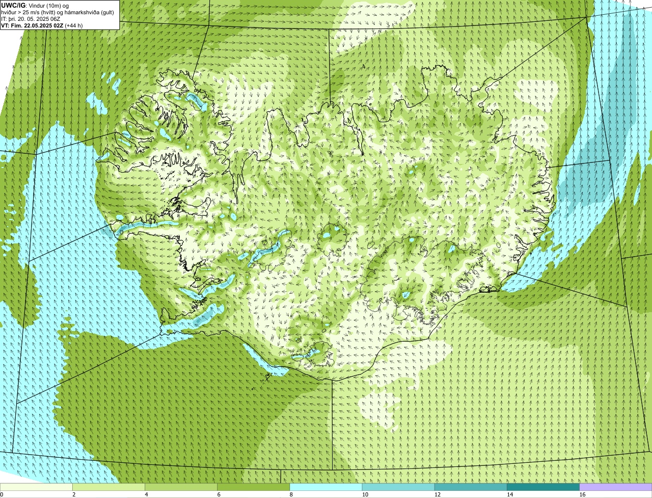Screen dimensions: 652x498
Task: Click the dark teal 14–16 legend swatch
Action: point(543,487)
